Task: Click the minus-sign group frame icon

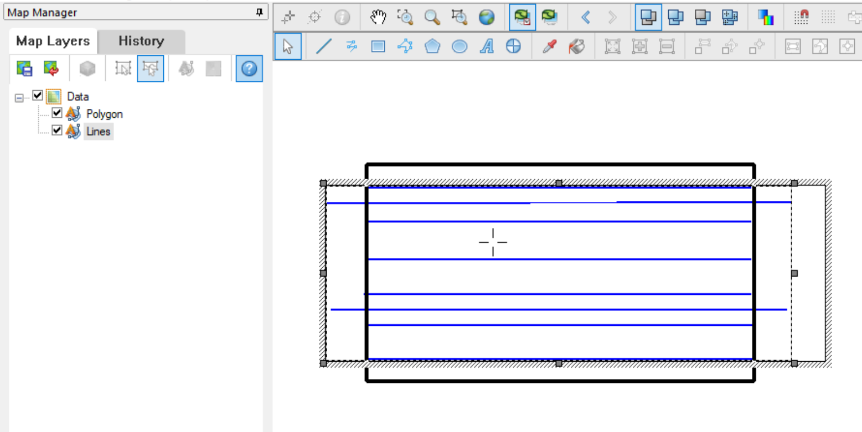Action: [x=667, y=47]
